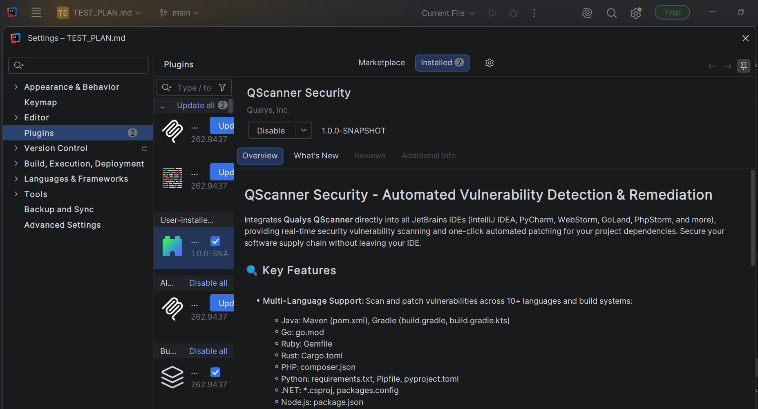Open Search Everywhere magnifier icon
The width and height of the screenshot is (758, 409).
click(612, 13)
